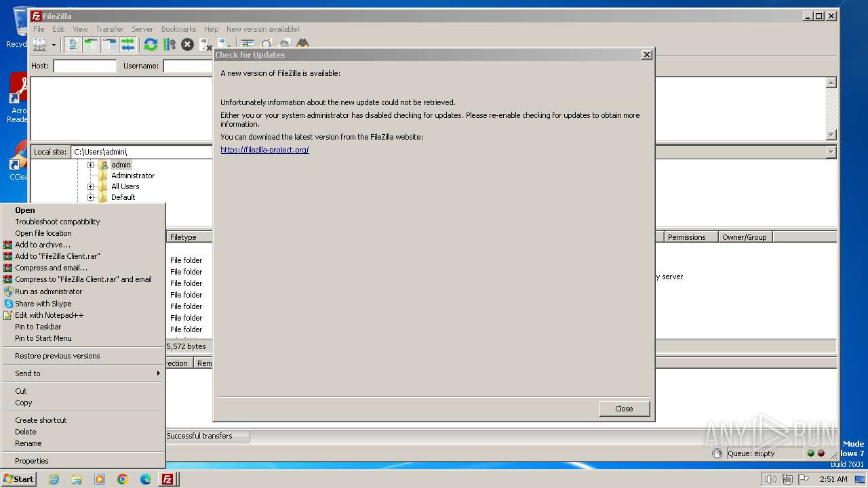Viewport: 868px width, 488px height.
Task: Open the File menu
Action: (39, 29)
